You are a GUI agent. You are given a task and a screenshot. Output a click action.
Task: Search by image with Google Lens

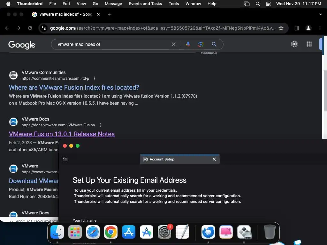[x=201, y=44]
